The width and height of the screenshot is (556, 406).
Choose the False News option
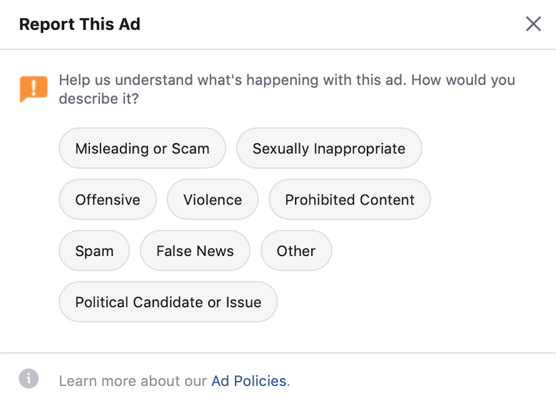coord(195,251)
